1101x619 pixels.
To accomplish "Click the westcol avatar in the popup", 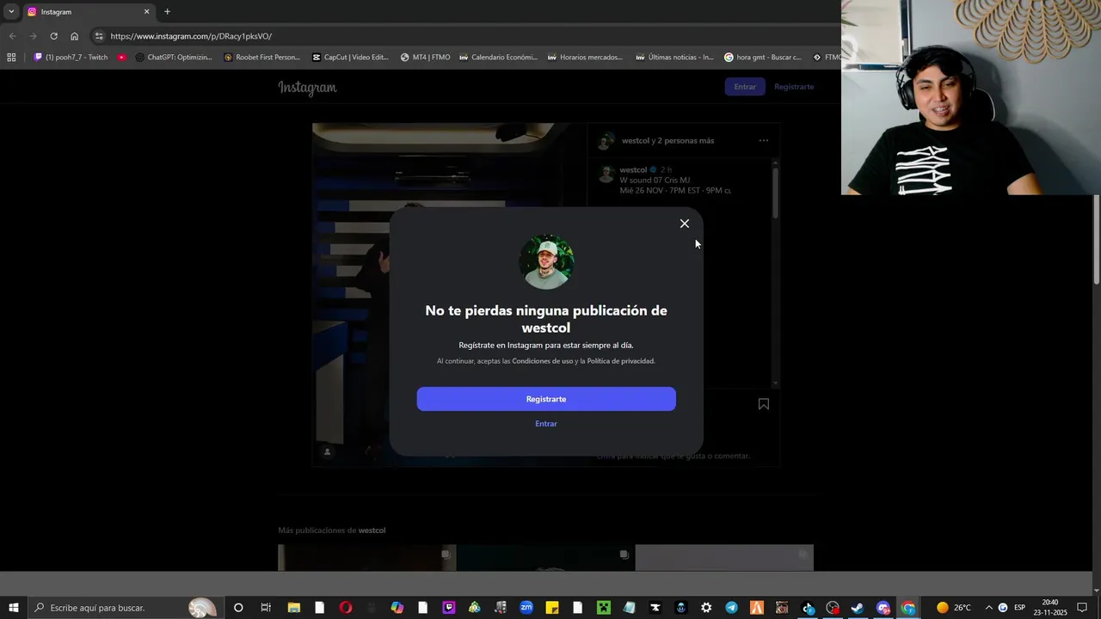I will 546,261.
